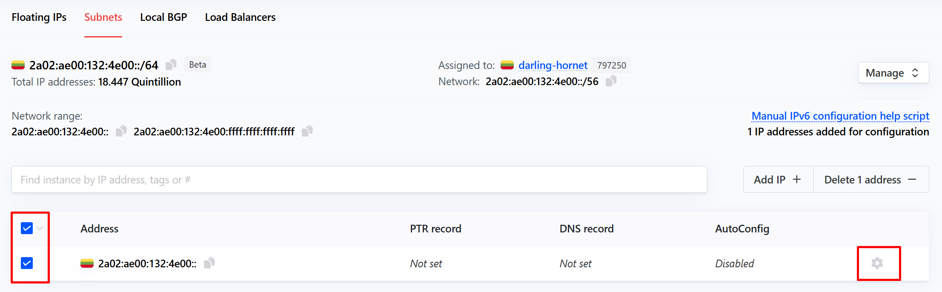This screenshot has height=292, width=942.
Task: Uncheck the 2a02:ae00:132:4e00:: row checkbox
Action: pos(27,263)
